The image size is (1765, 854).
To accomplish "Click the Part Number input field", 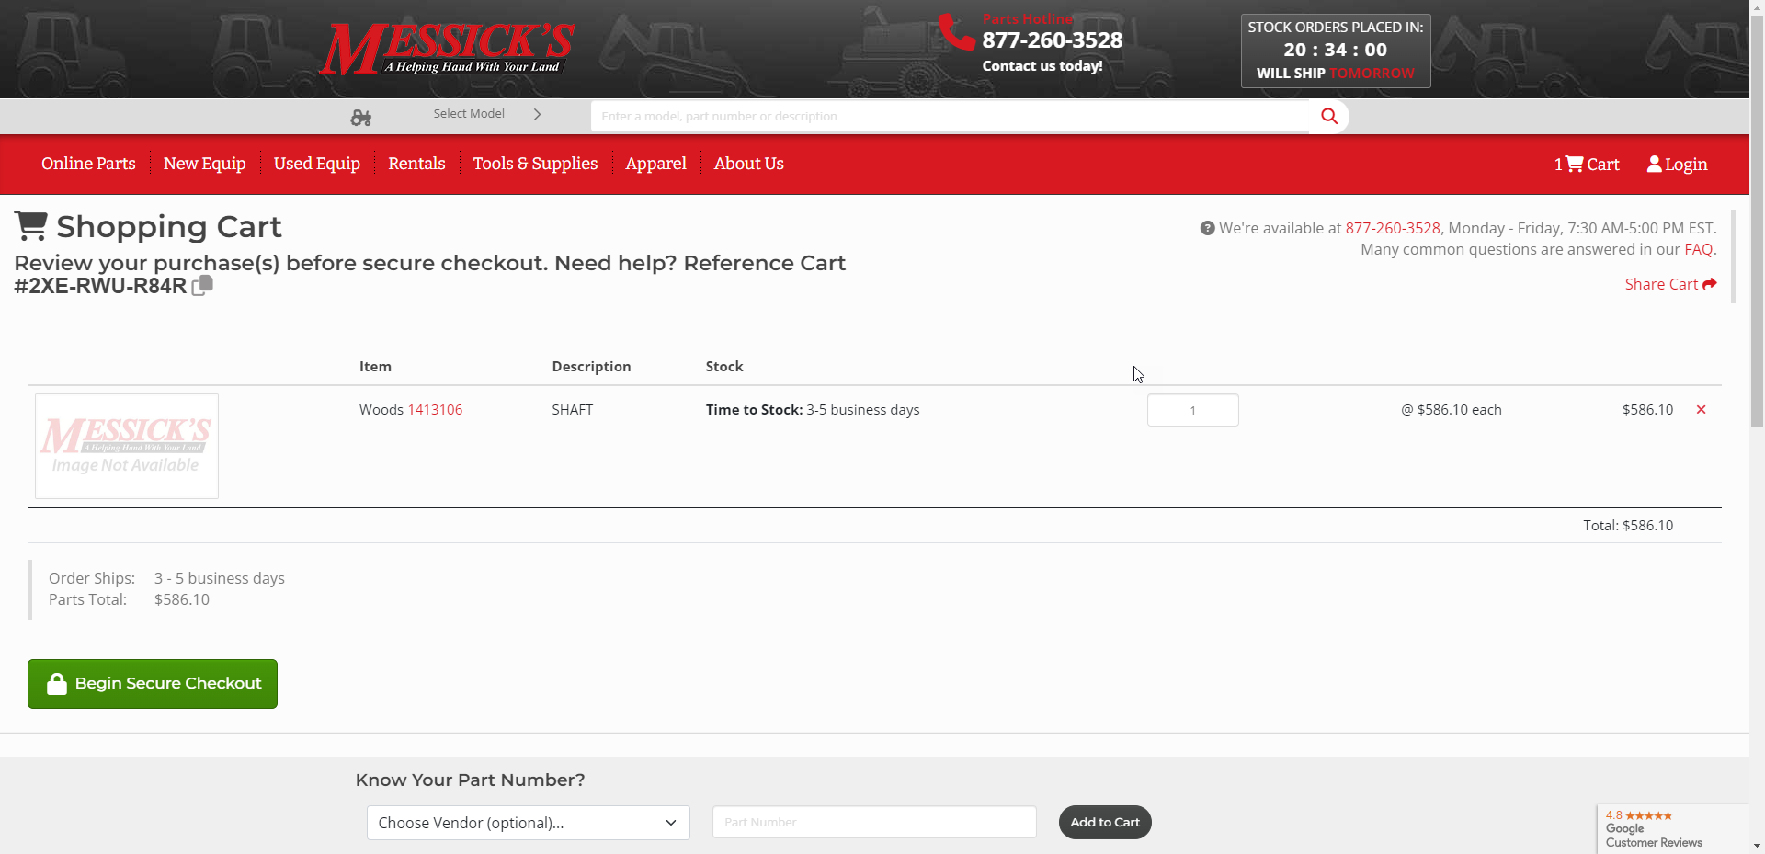I will 874,823.
